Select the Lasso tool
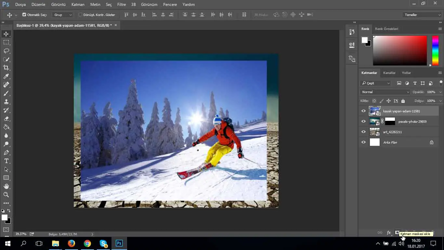 pos(6,51)
